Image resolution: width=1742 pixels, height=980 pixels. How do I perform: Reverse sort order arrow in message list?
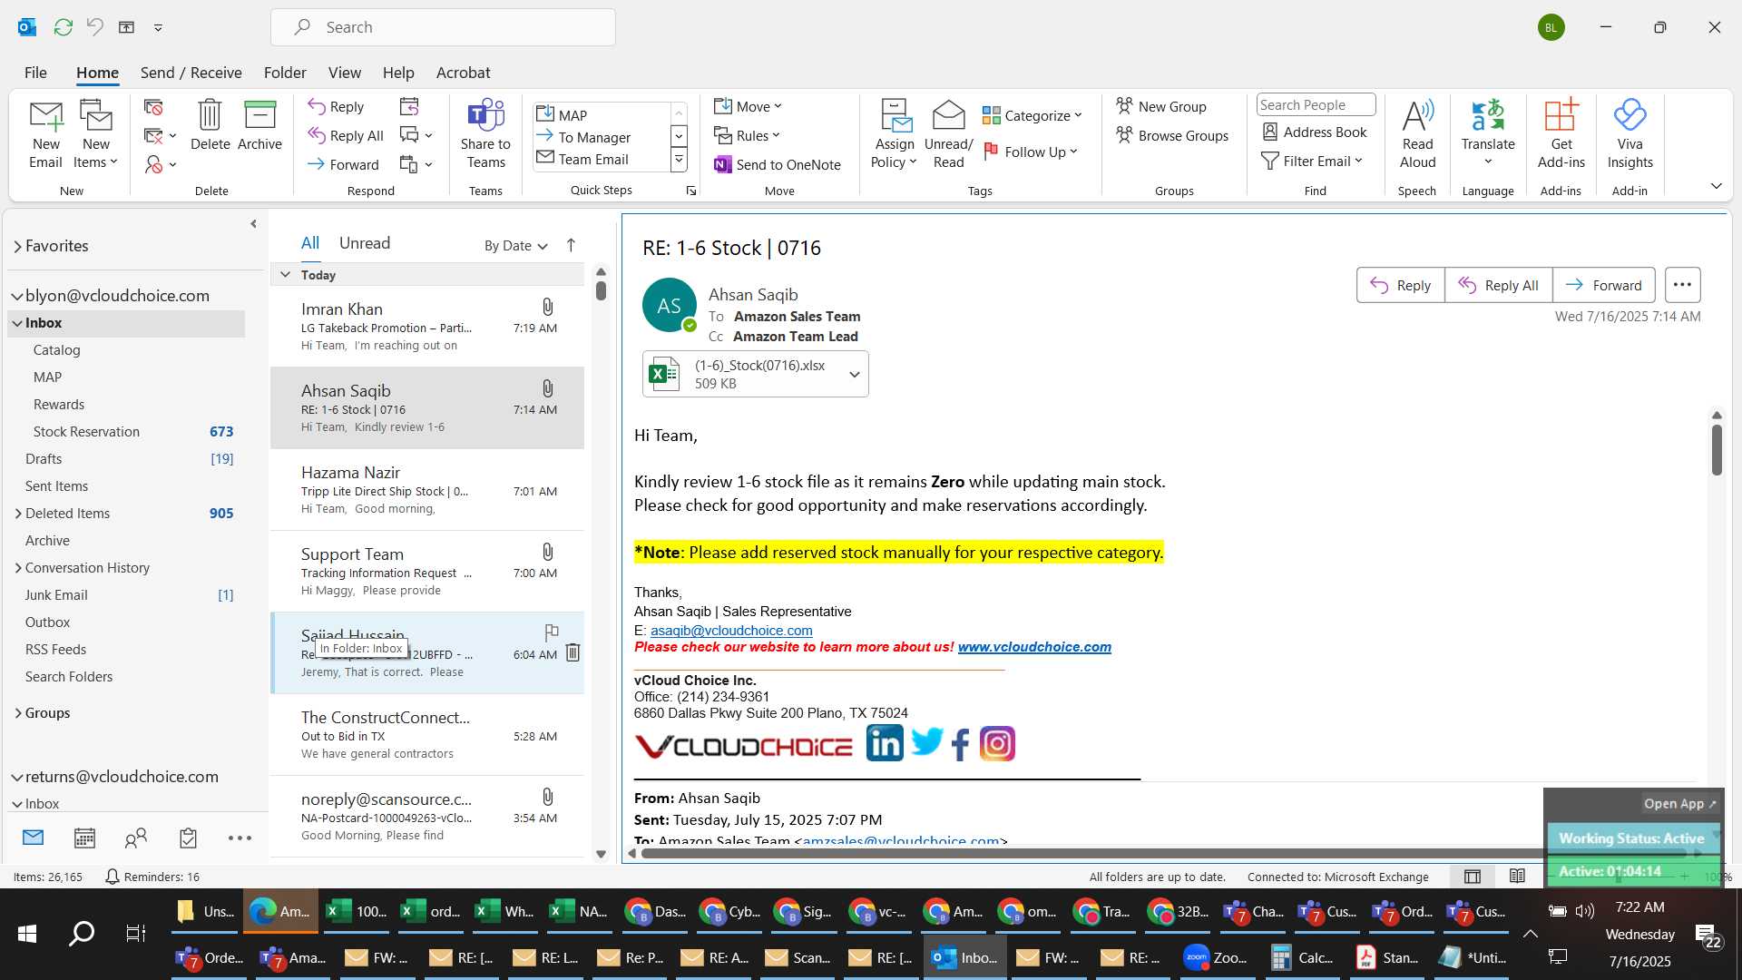(571, 245)
